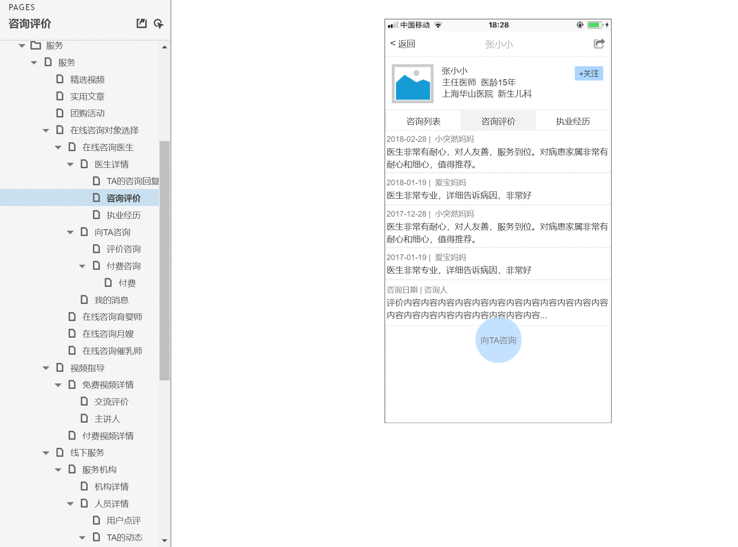Click the scroll down arrow in pages panel

[164, 540]
